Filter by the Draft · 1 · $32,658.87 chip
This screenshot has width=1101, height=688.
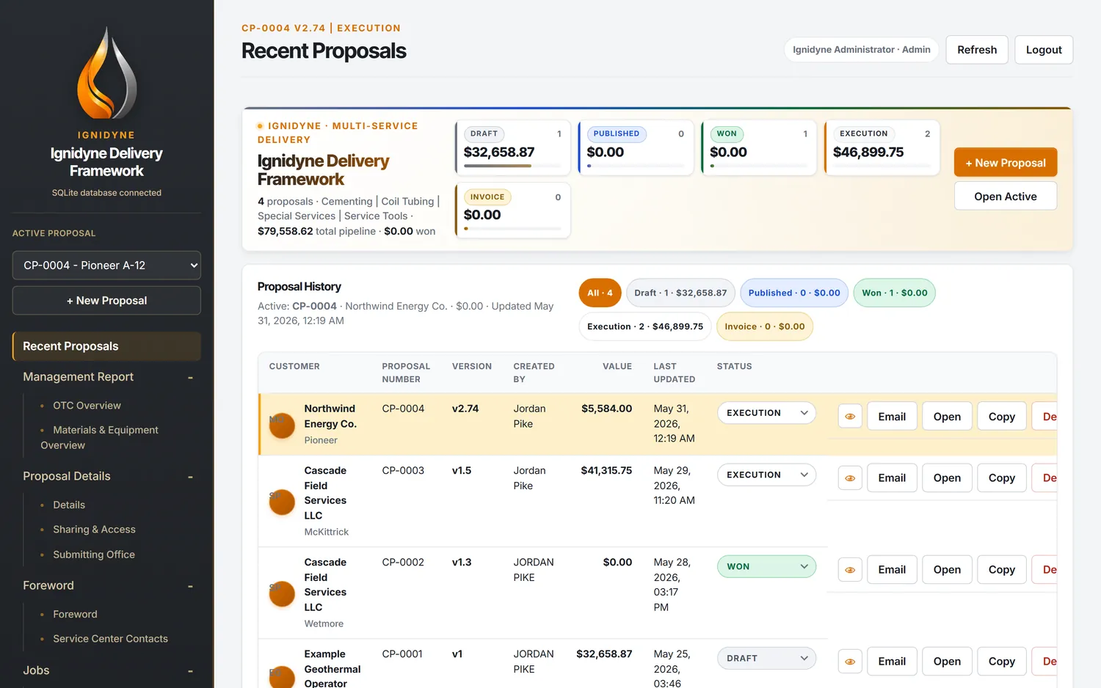coord(680,293)
